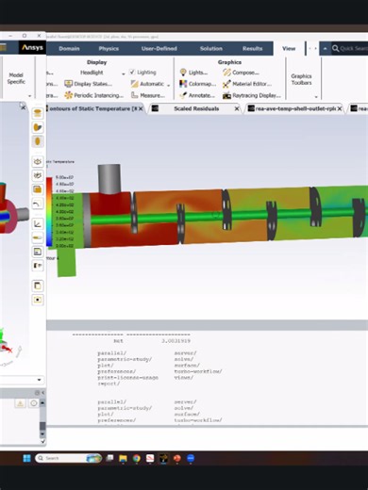Open the Compose option

[x=241, y=73]
